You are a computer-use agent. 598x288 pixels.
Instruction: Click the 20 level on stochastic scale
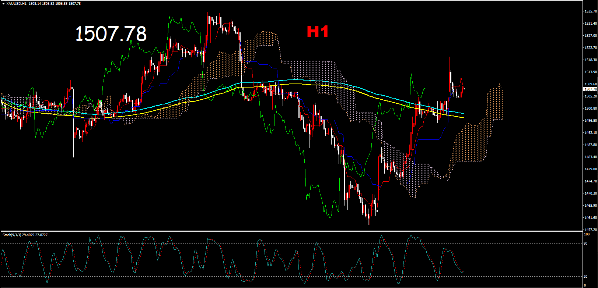[x=586, y=276]
